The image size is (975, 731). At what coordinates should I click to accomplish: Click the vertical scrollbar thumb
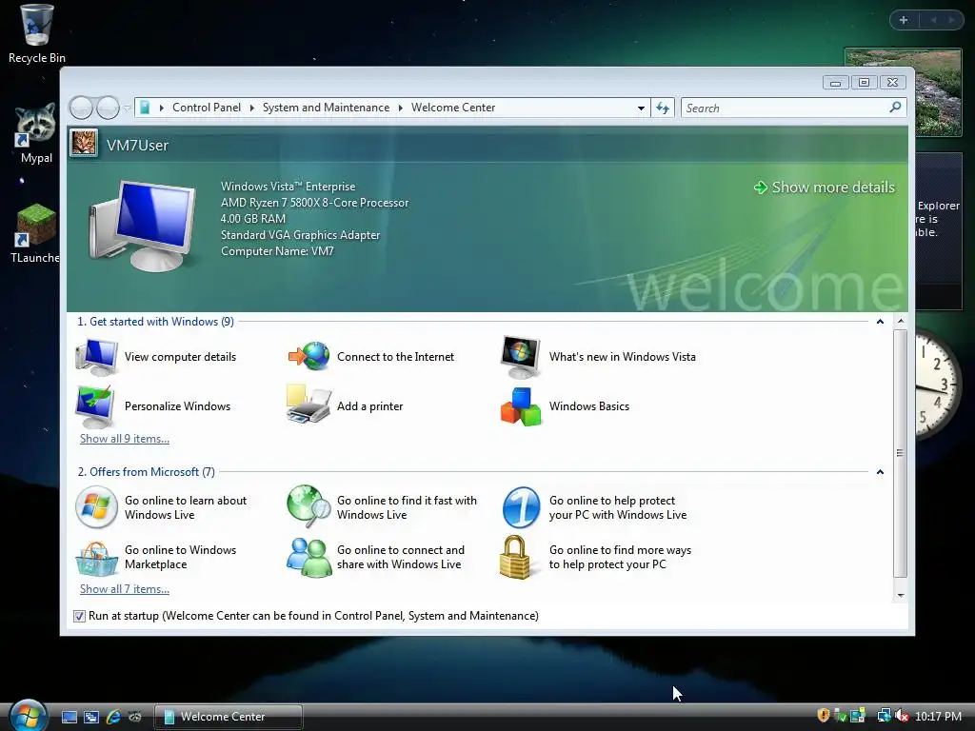(x=901, y=453)
